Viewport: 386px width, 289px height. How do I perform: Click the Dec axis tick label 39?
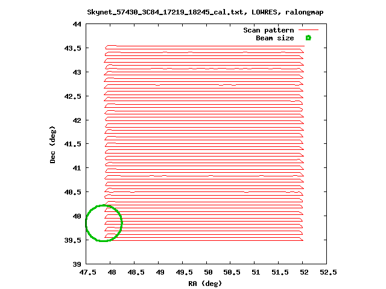point(77,264)
